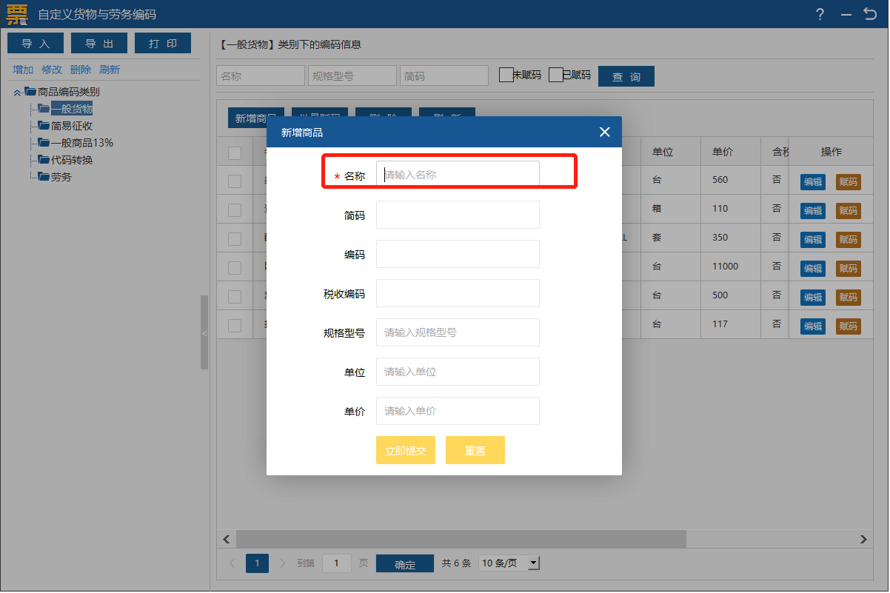890x593 pixels.
Task: Check the select-all checkbox in table header
Action: pyautogui.click(x=235, y=153)
